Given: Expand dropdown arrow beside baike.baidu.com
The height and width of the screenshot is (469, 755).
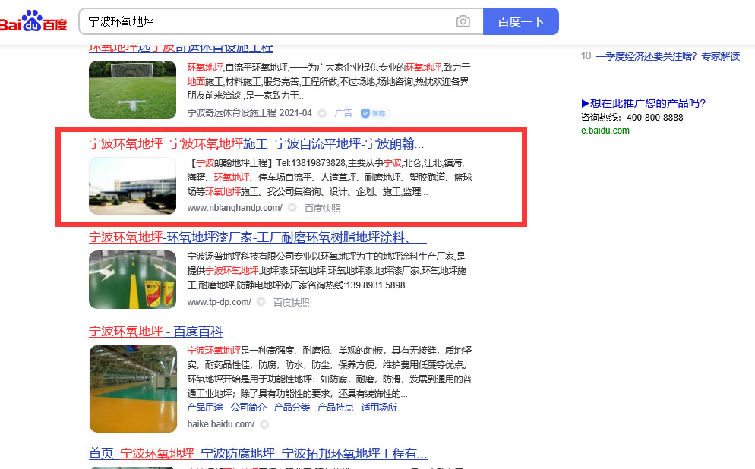Looking at the screenshot, I should pyautogui.click(x=264, y=425).
